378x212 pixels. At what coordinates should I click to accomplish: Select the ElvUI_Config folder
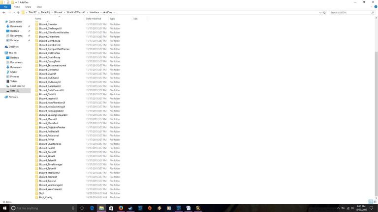tap(45, 197)
